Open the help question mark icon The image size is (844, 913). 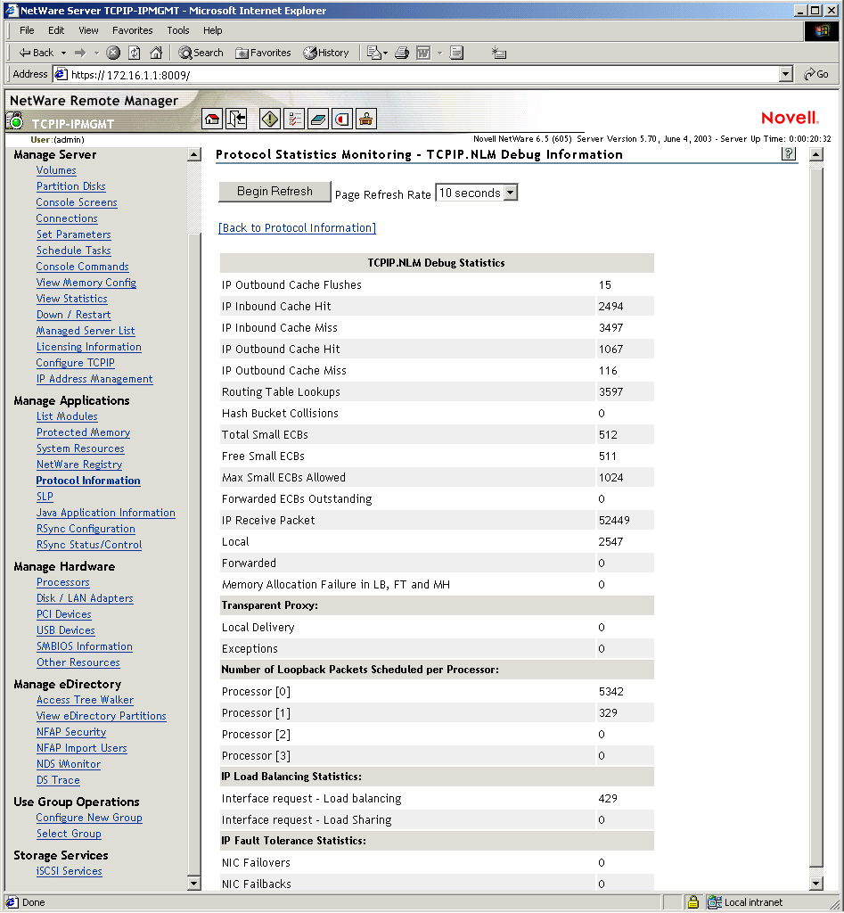pos(789,153)
